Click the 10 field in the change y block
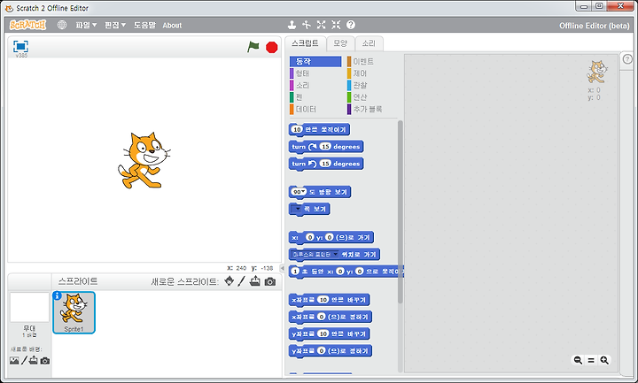 [x=323, y=333]
